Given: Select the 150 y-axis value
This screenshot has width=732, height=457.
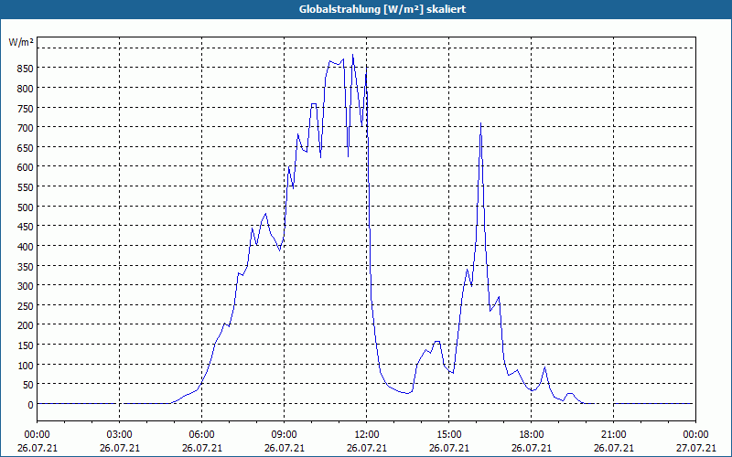Looking at the screenshot, I should coord(25,345).
